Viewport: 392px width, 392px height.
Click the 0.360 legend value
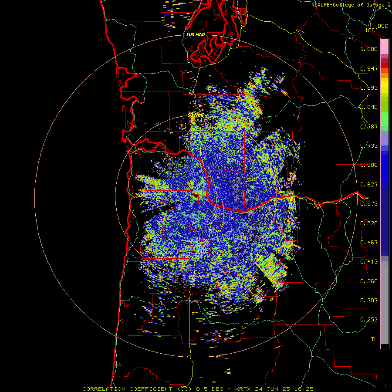[369, 281]
